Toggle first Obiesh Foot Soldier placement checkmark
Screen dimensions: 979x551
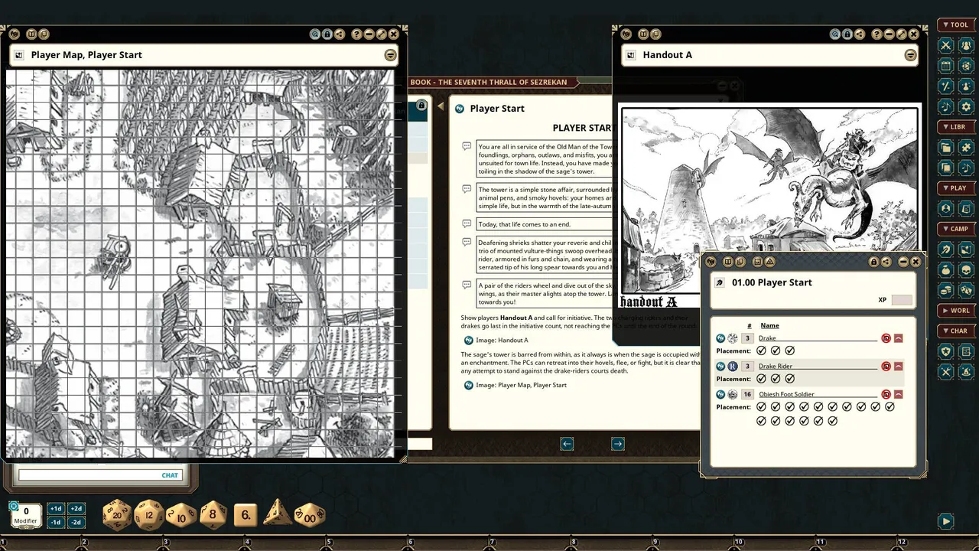click(762, 407)
